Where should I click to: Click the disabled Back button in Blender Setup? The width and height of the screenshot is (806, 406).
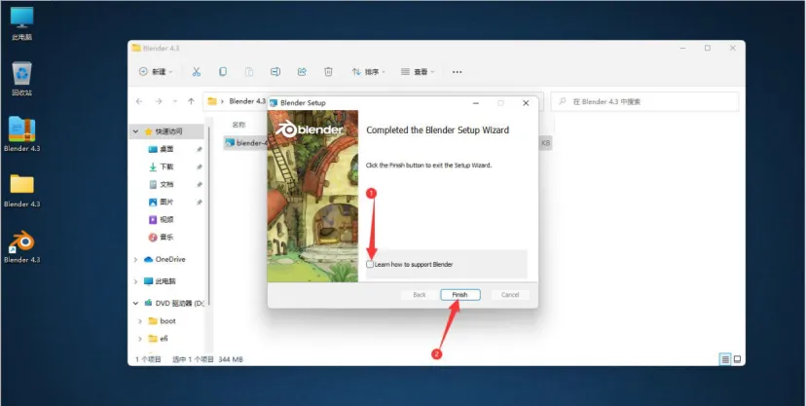point(420,294)
